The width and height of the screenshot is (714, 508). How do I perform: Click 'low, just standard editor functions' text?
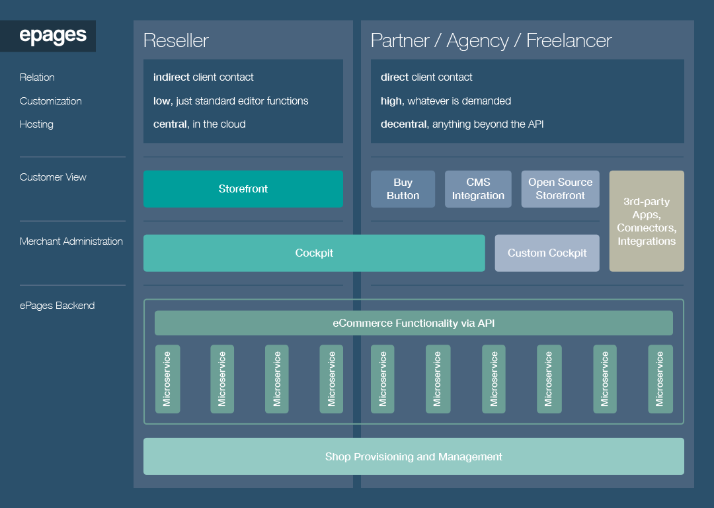tap(231, 101)
